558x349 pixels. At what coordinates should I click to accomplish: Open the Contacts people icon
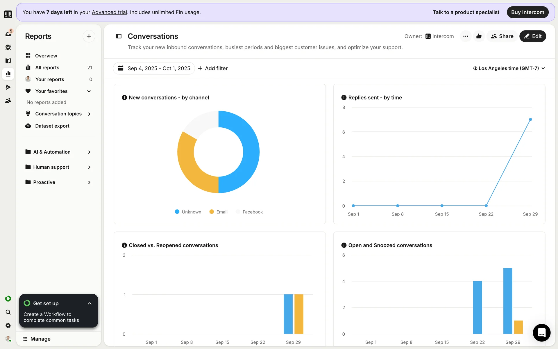point(8,101)
